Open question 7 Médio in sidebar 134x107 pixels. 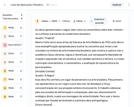coord(12,79)
